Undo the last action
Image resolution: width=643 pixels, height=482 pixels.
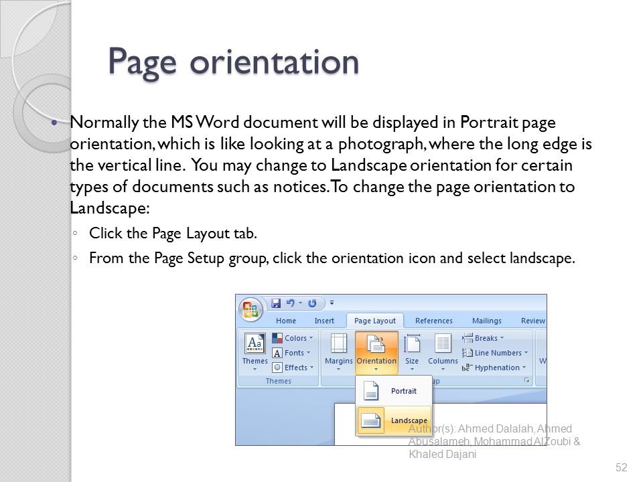coord(290,303)
